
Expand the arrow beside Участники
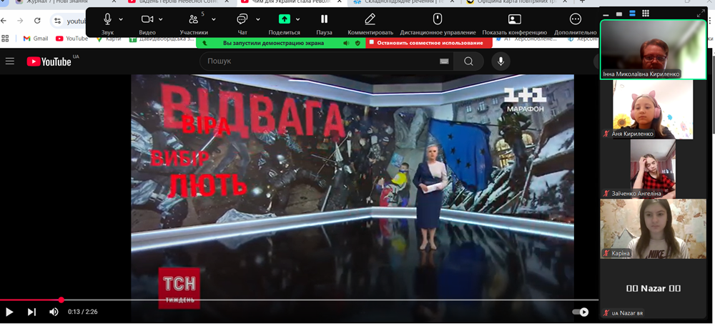213,19
